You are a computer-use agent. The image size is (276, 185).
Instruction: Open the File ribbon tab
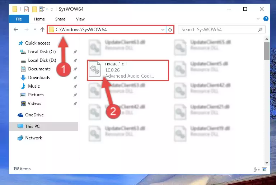19,19
